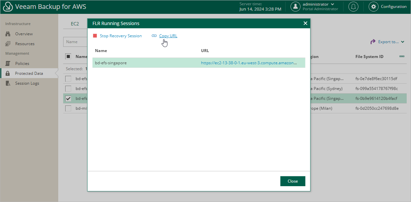Click the Portal Administrator role text

[x=320, y=9]
